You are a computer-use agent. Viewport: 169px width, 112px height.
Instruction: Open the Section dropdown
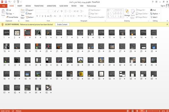30,17
